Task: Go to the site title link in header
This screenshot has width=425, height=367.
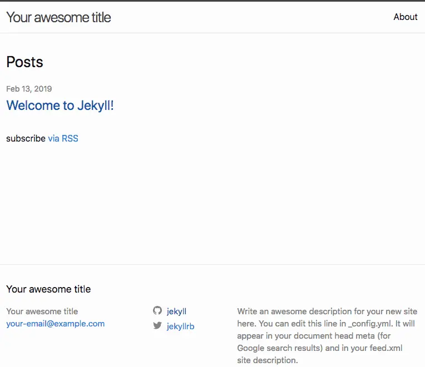Action: (x=58, y=17)
